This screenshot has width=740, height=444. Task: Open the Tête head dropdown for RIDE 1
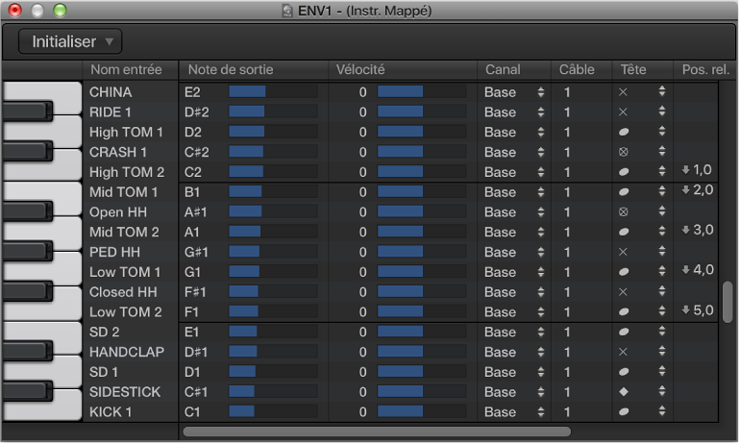(661, 112)
